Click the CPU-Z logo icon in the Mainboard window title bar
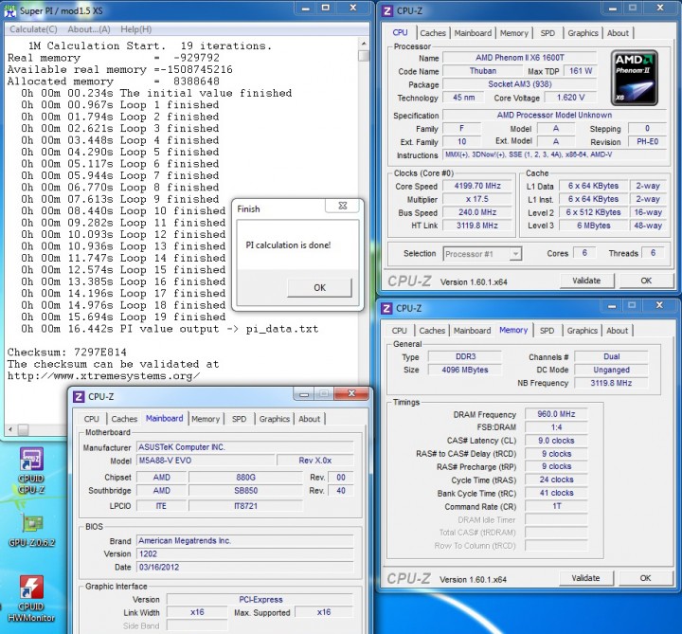The width and height of the screenshot is (682, 634). (x=79, y=396)
